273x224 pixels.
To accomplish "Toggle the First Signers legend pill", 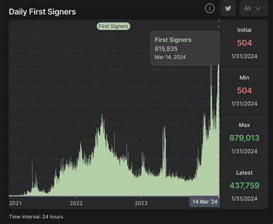I will coord(113,26).
